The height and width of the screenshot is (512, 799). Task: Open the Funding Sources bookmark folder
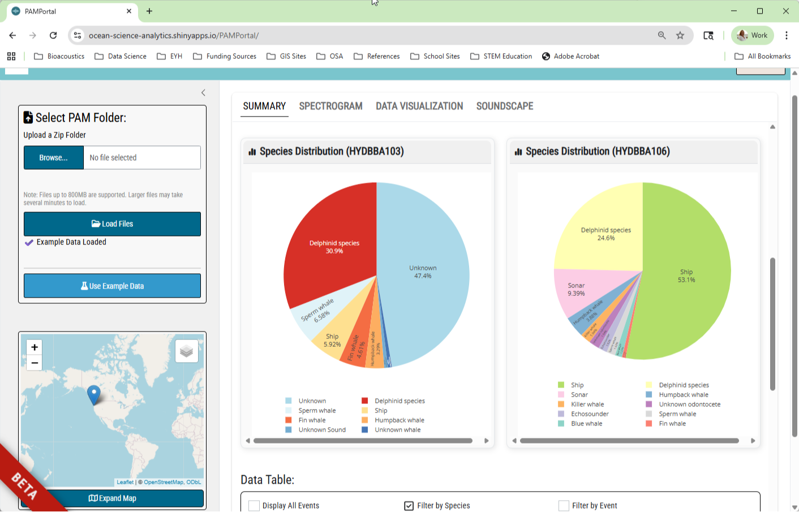coord(225,56)
